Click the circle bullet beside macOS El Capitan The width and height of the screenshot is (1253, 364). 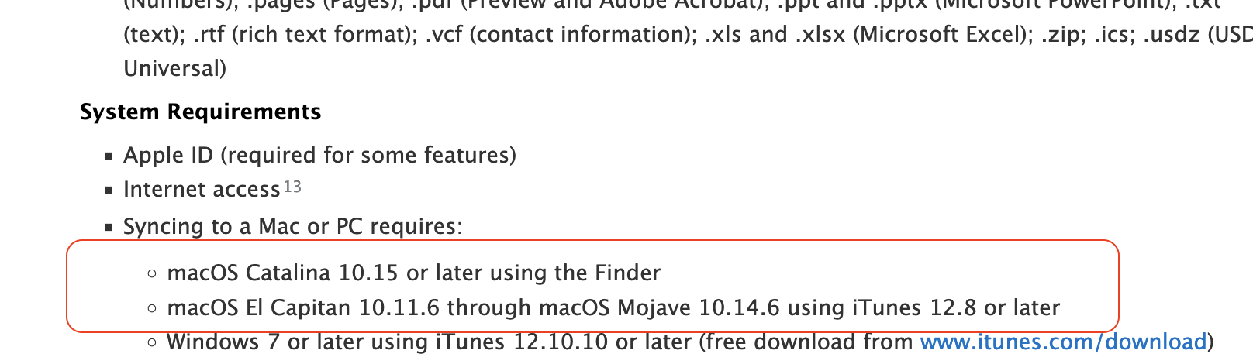[152, 308]
